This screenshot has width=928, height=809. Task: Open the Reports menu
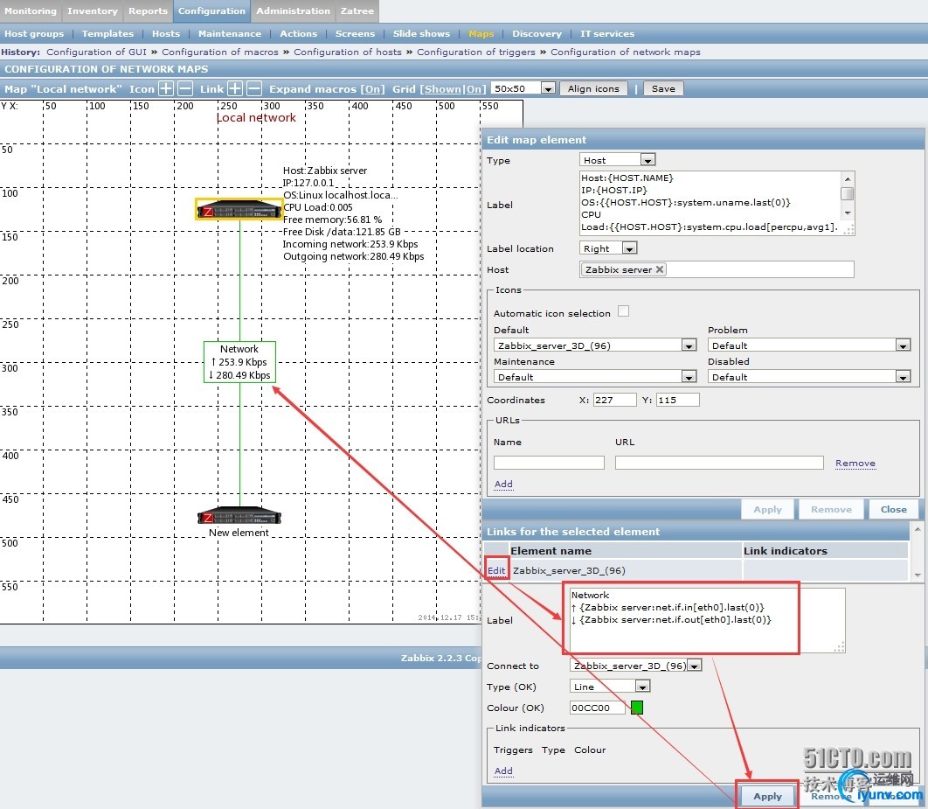tap(148, 10)
